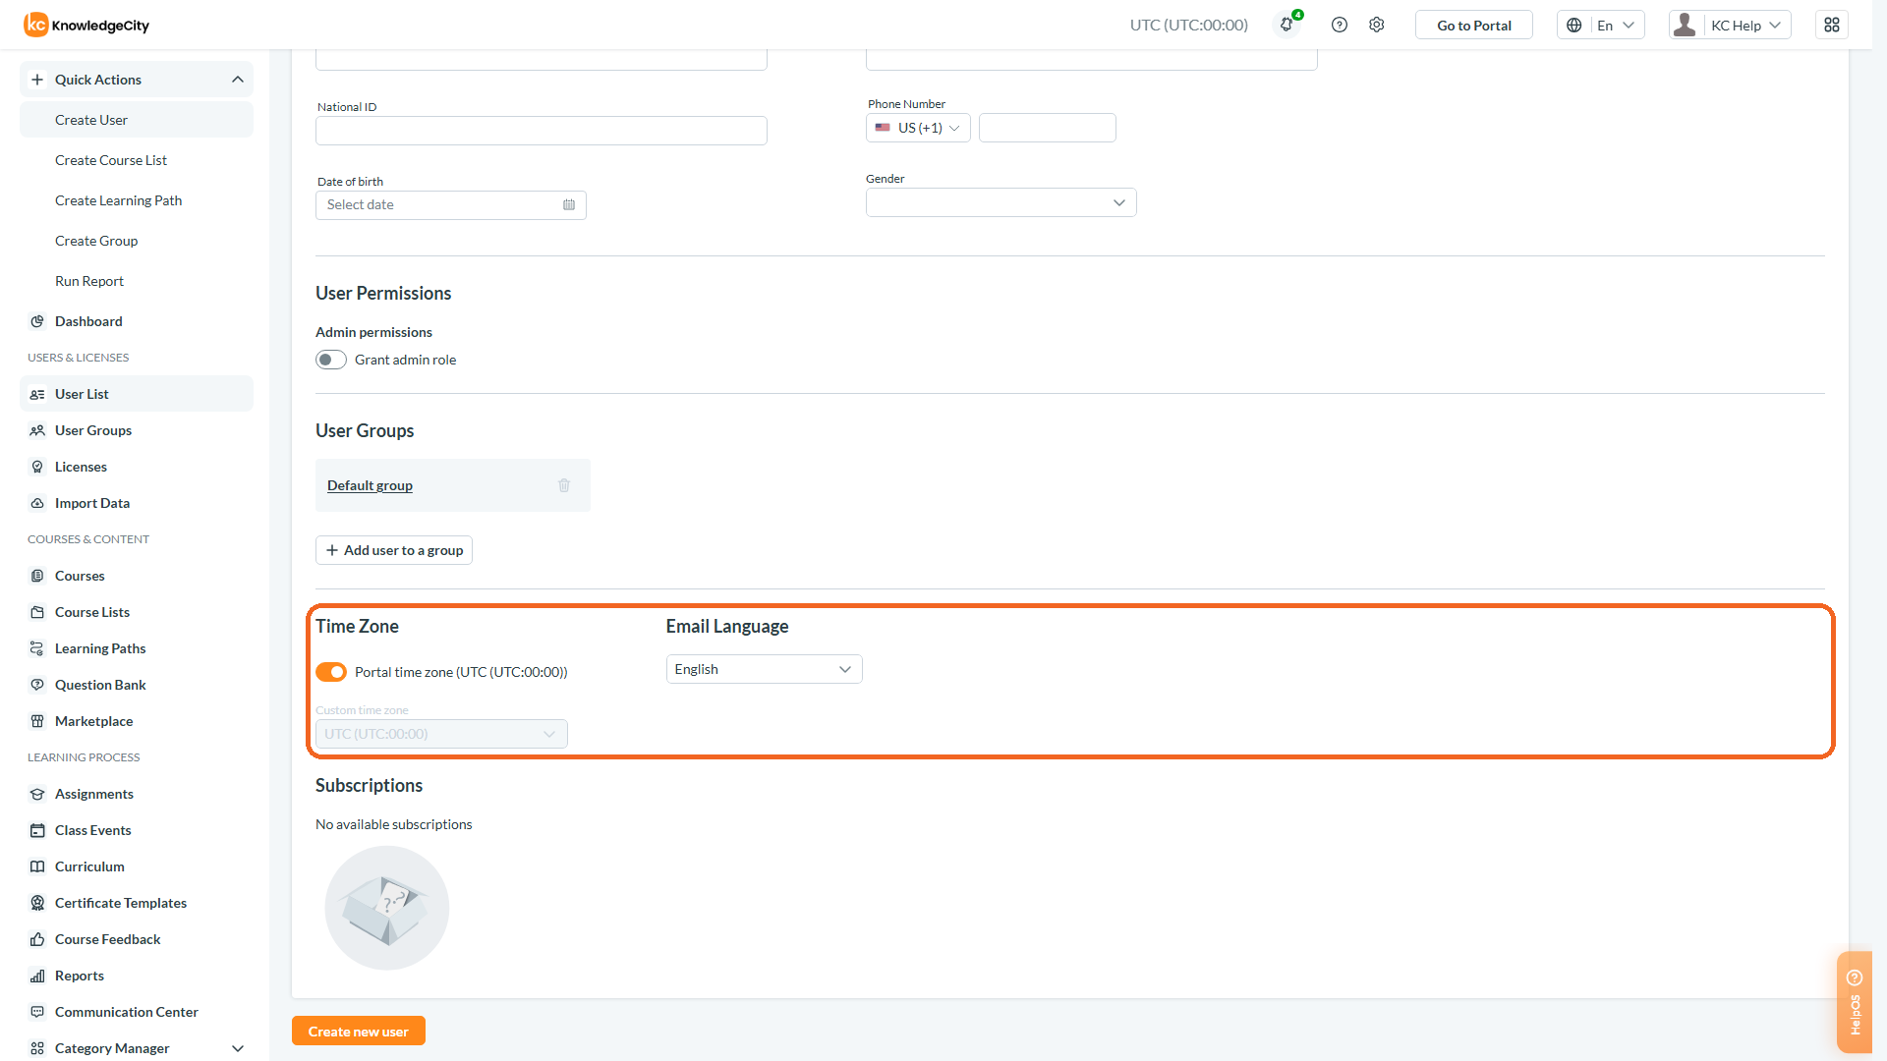The image size is (1887, 1061).
Task: Open the KC Help account menu
Action: (1730, 25)
